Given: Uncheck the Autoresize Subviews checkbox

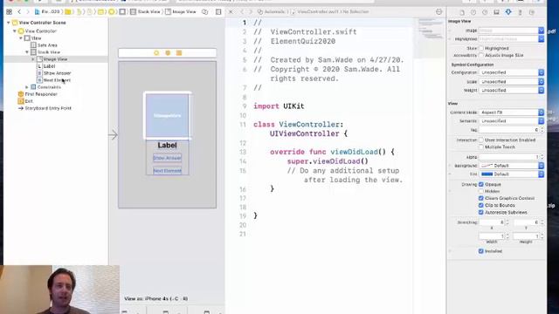Looking at the screenshot, I should pos(481,212).
